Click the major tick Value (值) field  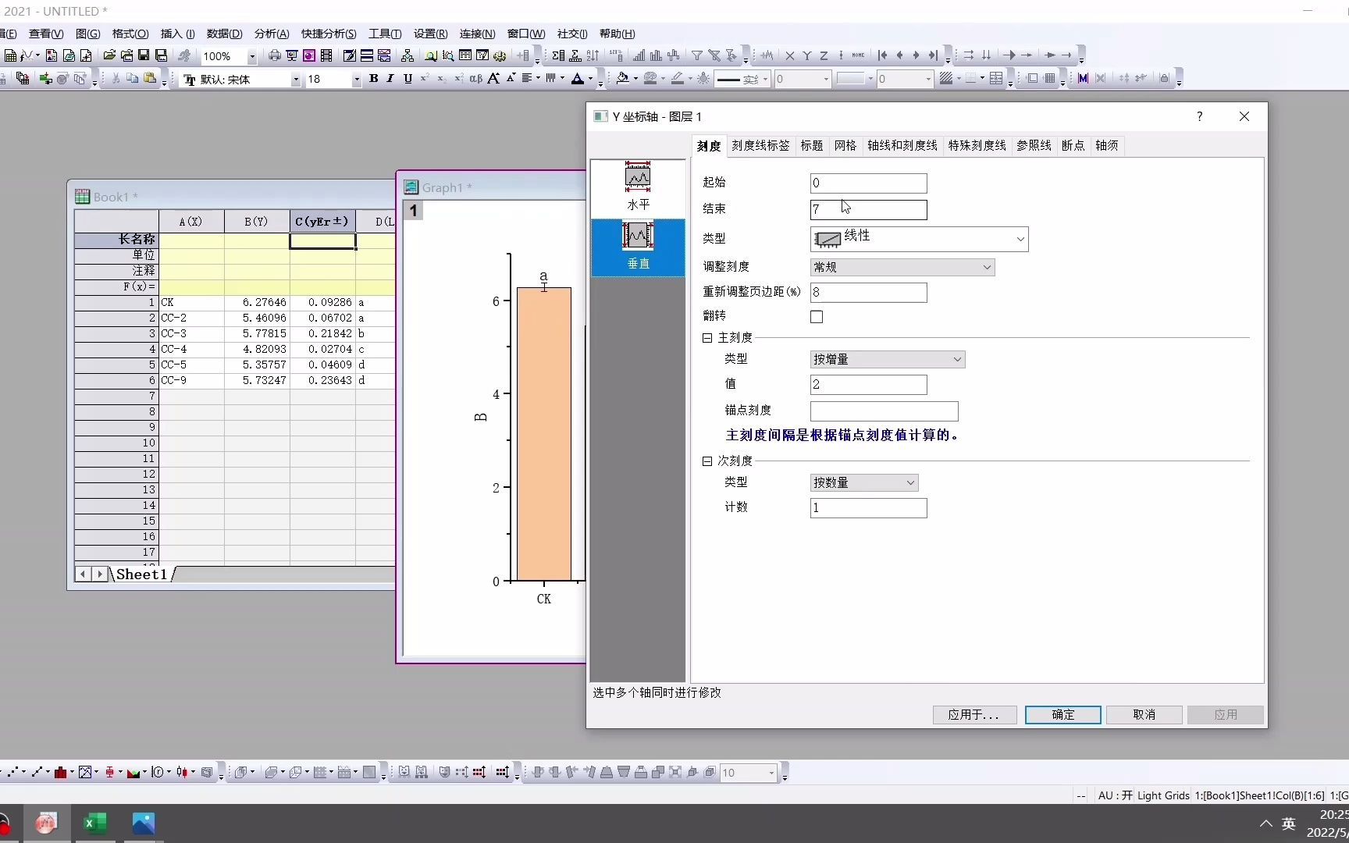869,385
